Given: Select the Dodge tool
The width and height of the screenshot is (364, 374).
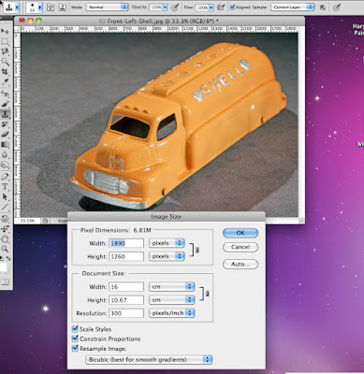Looking at the screenshot, I should tap(5, 165).
